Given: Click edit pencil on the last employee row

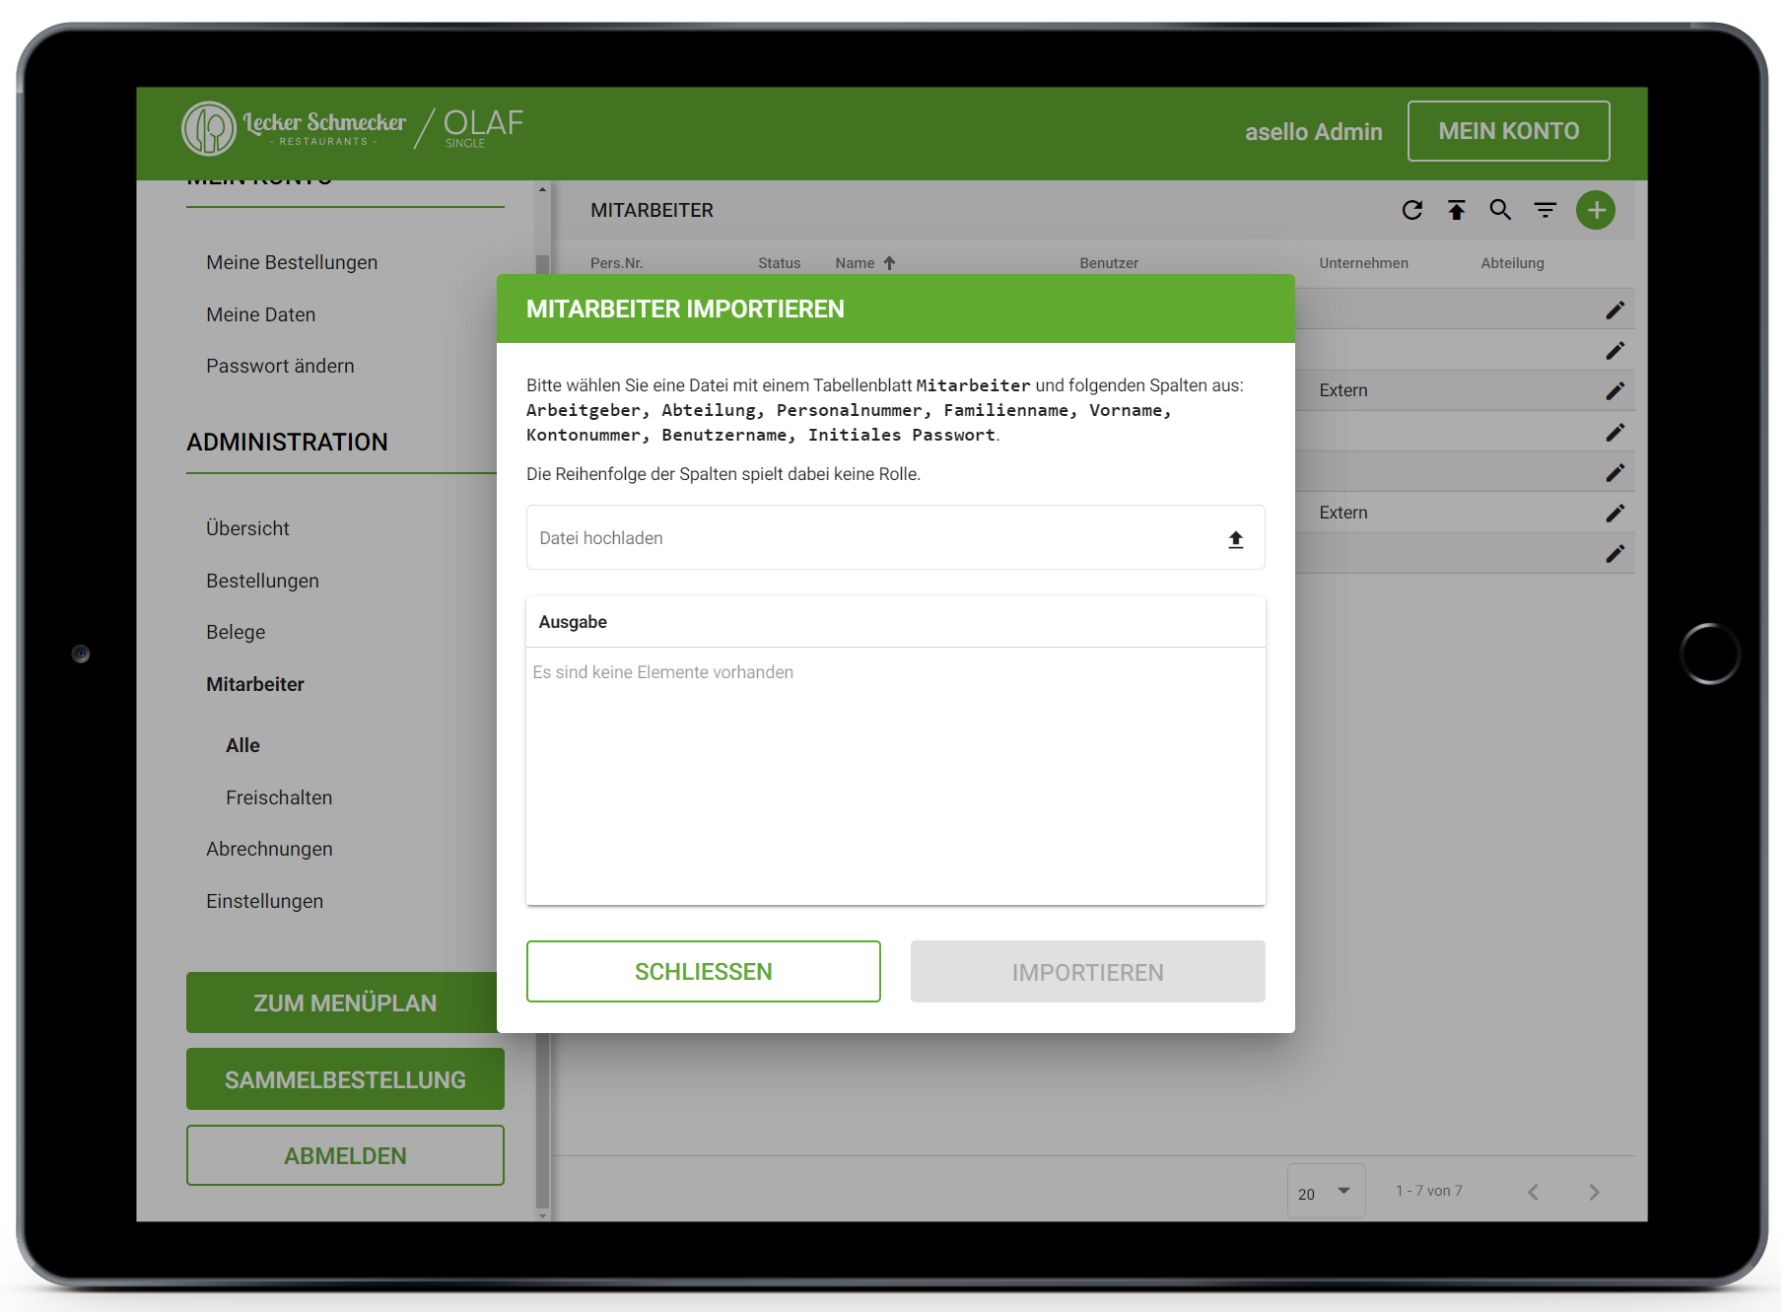Looking at the screenshot, I should (1614, 554).
